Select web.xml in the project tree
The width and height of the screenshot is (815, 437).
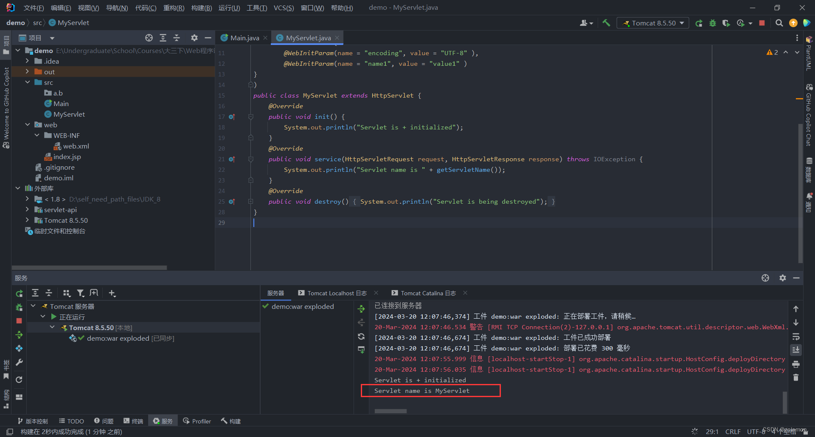point(76,146)
